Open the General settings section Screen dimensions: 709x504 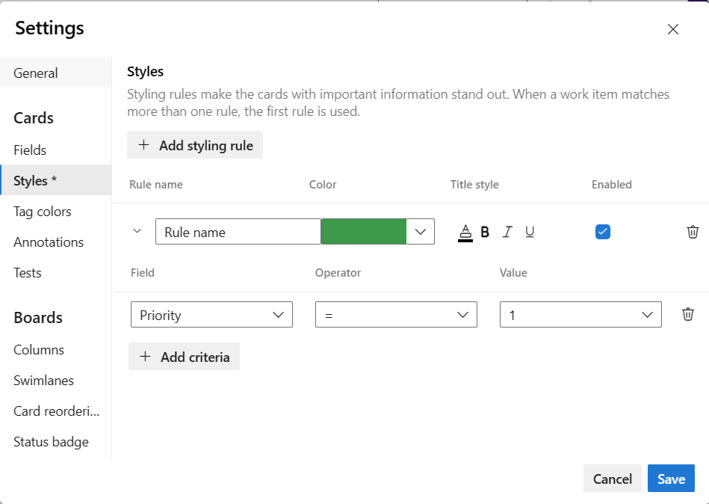click(x=55, y=73)
